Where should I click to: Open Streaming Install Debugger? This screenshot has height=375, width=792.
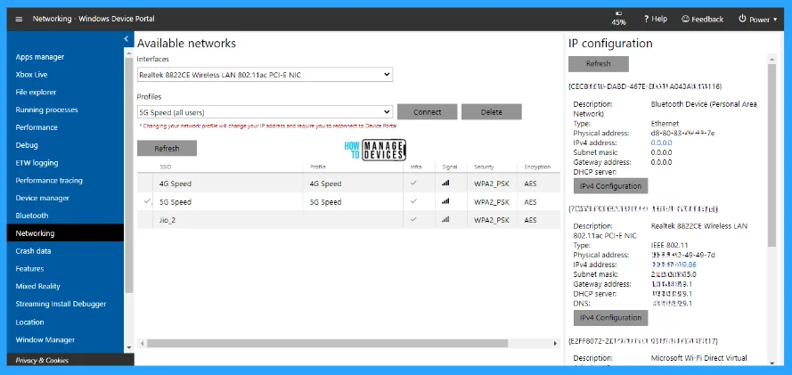click(61, 304)
